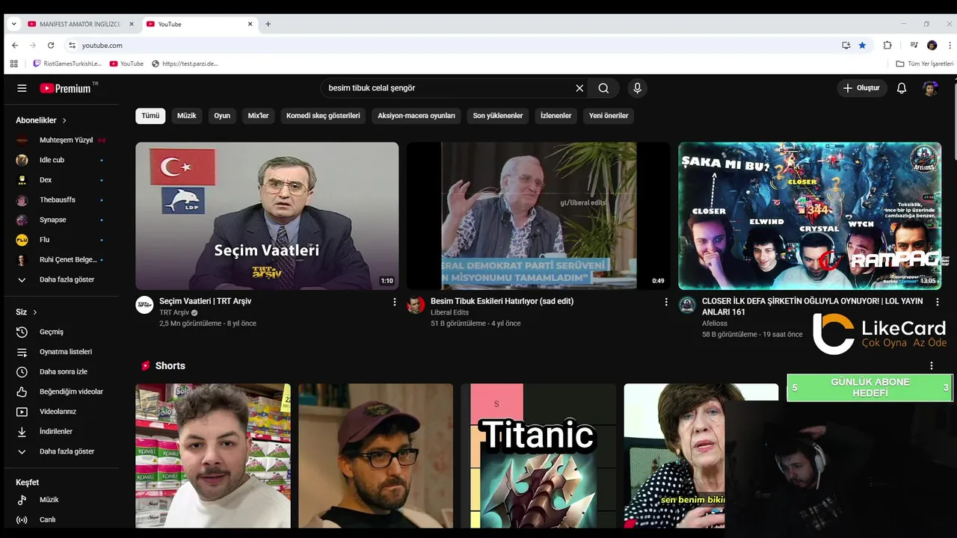Image resolution: width=957 pixels, height=538 pixels.
Task: Click TRT Arşiv channel avatar
Action: pos(144,305)
